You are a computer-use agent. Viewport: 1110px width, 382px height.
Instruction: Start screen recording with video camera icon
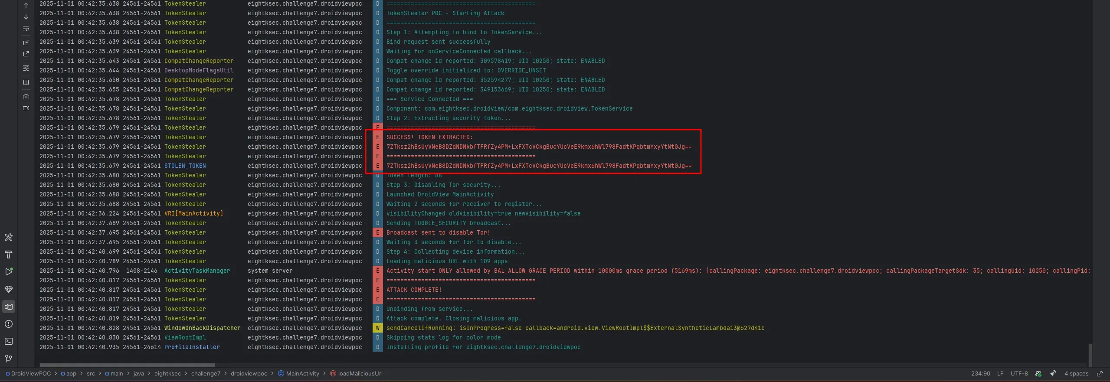pyautogui.click(x=26, y=108)
